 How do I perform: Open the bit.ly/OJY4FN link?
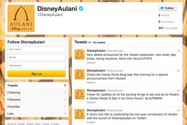tap(142, 59)
